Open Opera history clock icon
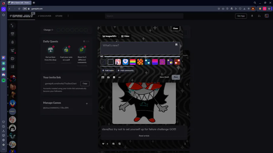This screenshot has height=153, width=273. 3,126
